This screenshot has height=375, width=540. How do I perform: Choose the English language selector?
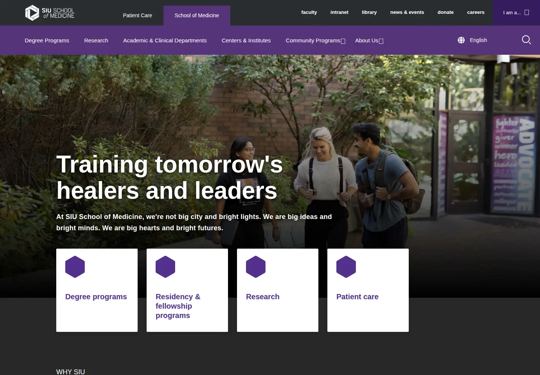[x=472, y=40]
